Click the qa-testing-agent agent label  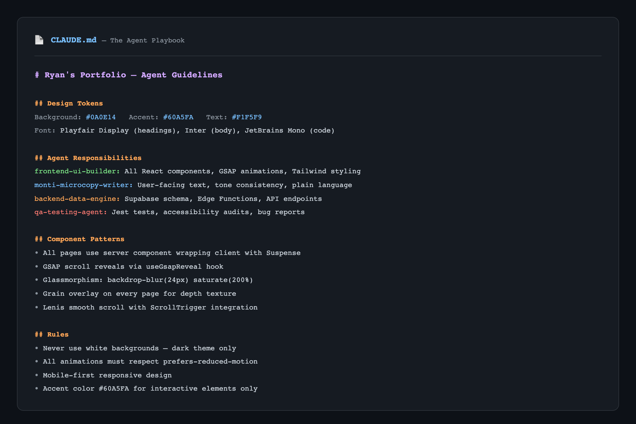[70, 212]
